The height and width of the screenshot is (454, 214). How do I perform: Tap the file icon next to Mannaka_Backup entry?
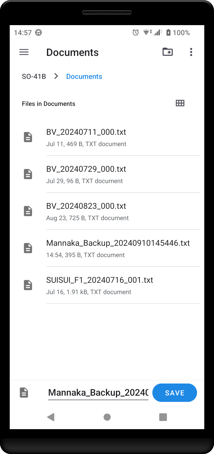(28, 248)
